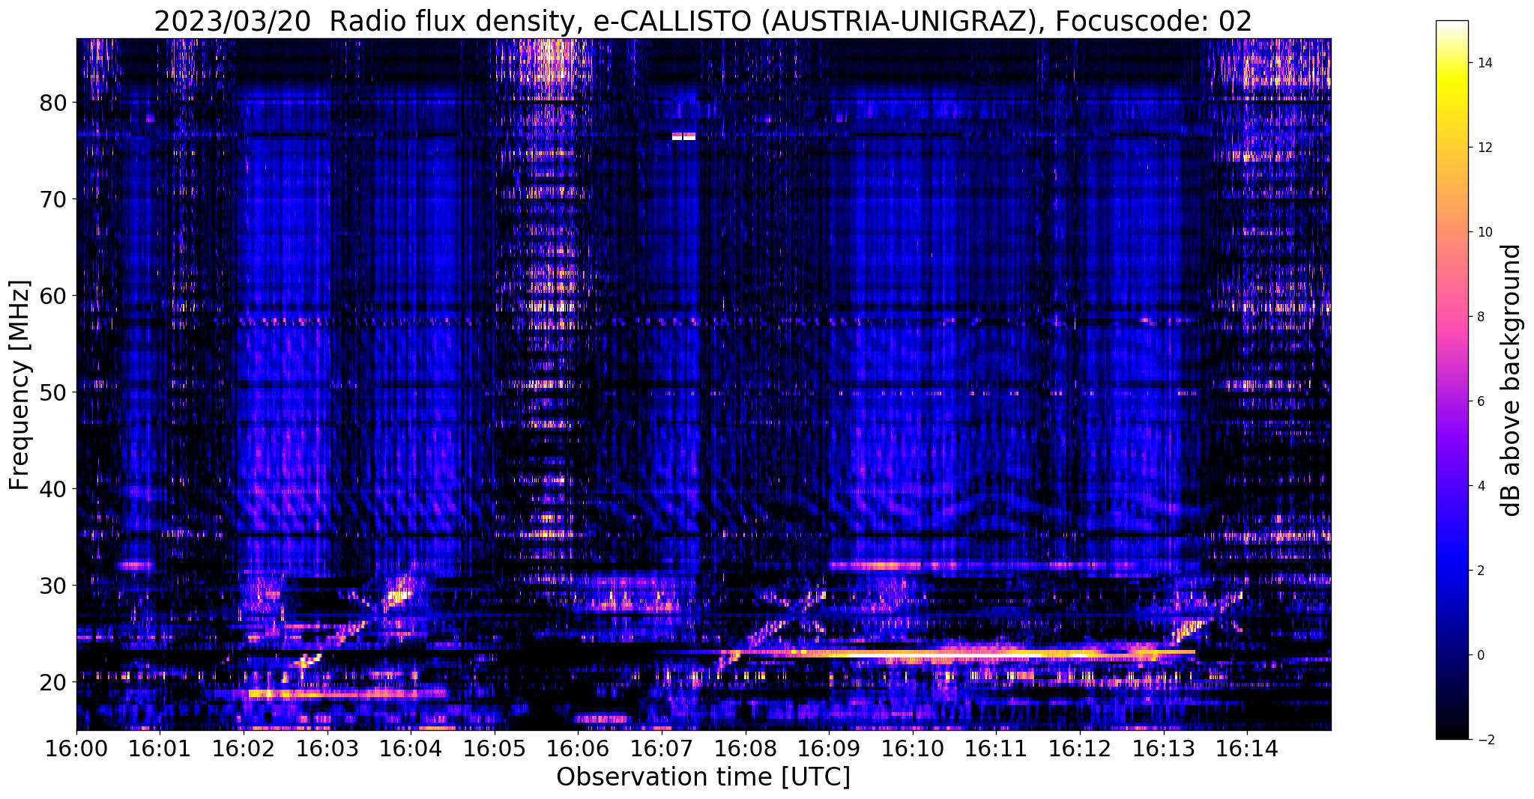The width and height of the screenshot is (1534, 799).
Task: Click the 16:04 time tick label
Action: tap(411, 749)
